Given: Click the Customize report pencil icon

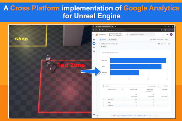Looking at the screenshot, I should coord(169,44).
